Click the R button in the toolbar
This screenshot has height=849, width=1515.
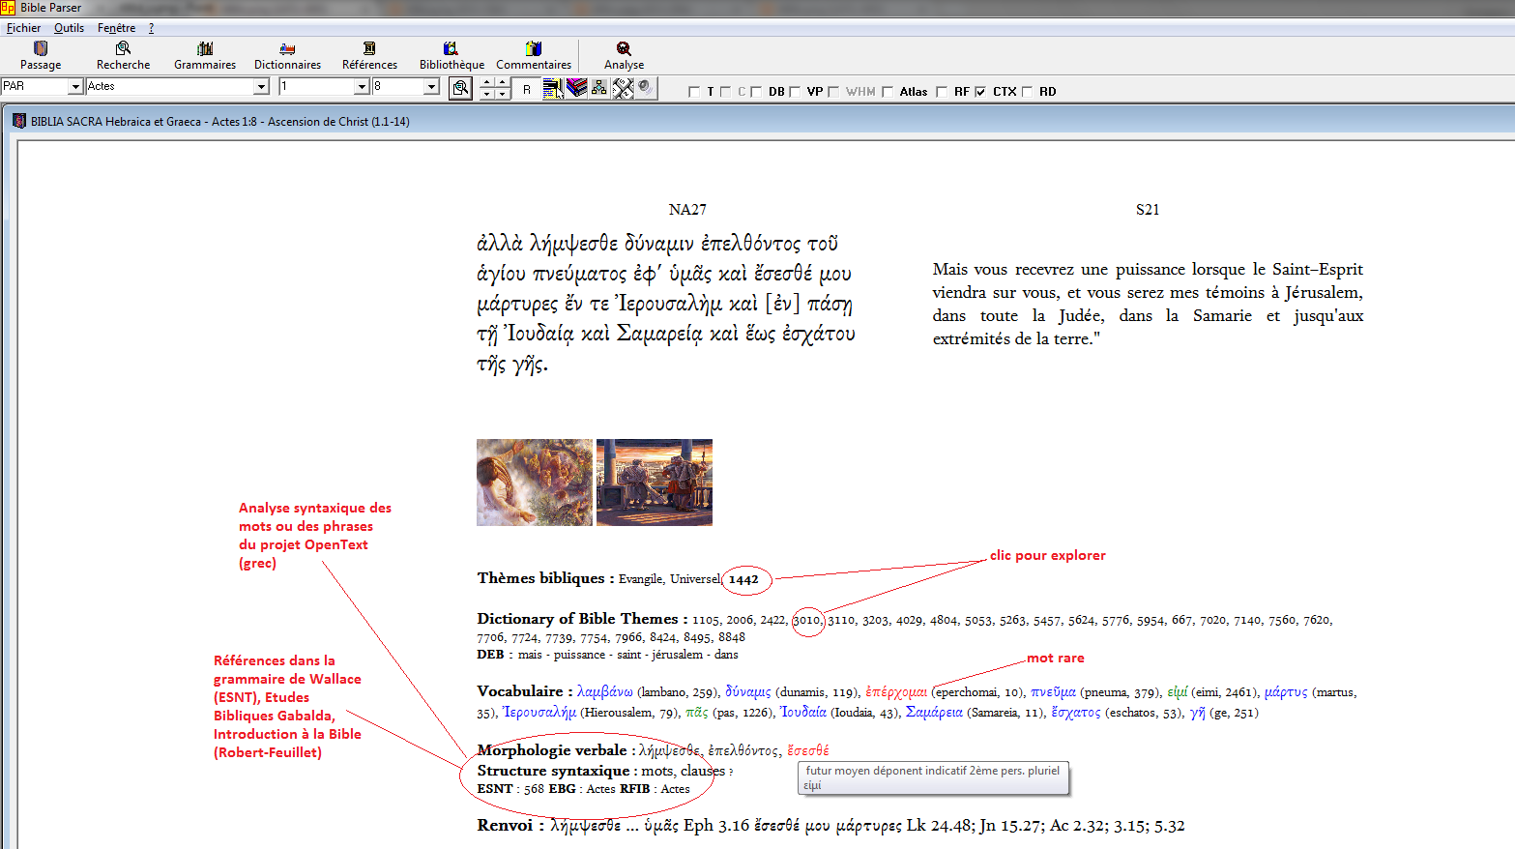point(527,89)
